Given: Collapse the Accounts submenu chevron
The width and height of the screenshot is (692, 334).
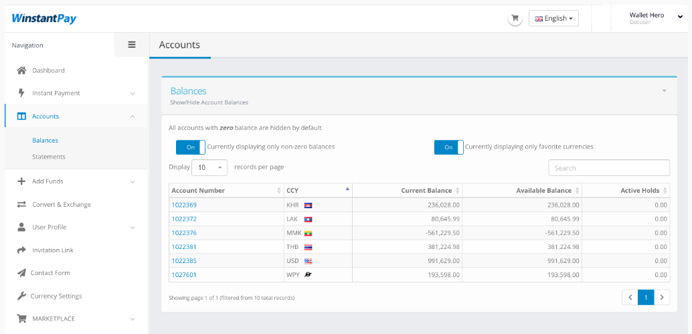Looking at the screenshot, I should pyautogui.click(x=133, y=116).
